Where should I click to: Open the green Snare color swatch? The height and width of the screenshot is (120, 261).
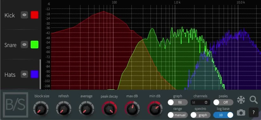(x=35, y=45)
